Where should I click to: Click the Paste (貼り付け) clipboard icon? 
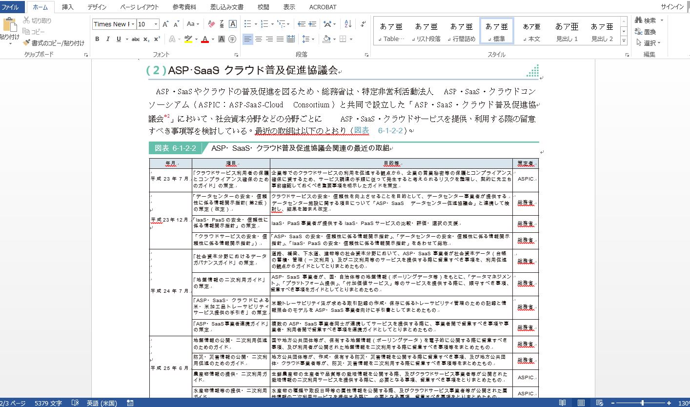(9, 24)
